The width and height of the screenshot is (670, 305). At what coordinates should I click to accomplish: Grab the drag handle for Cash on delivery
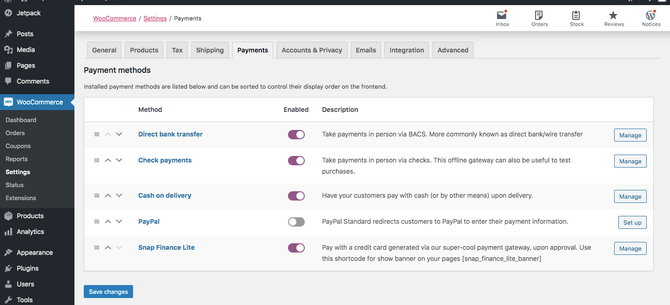97,195
